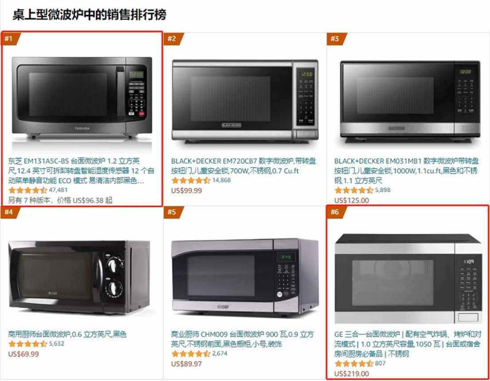Click the star rating next to 807 reviews
The width and height of the screenshot is (490, 381).
pos(354,363)
